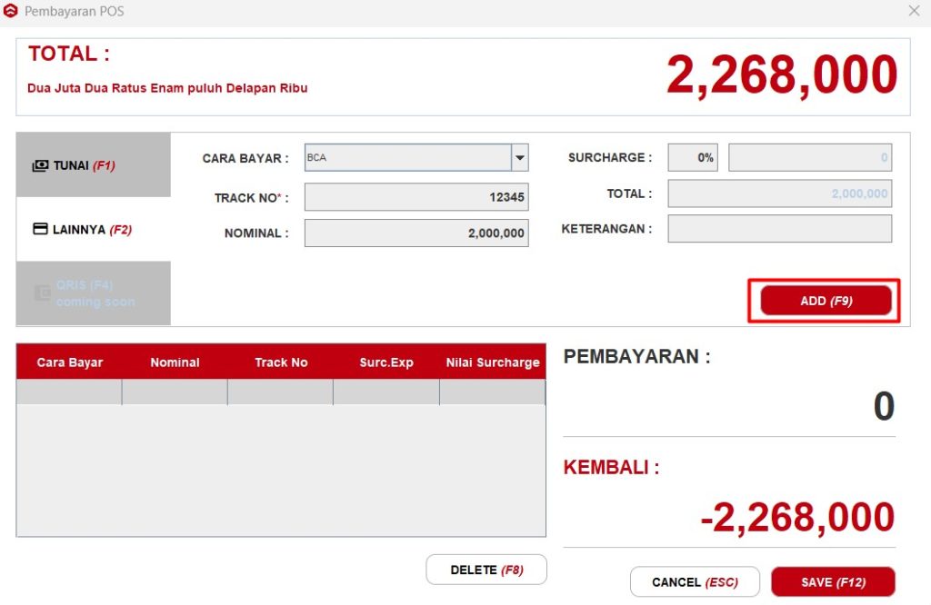Select the LAINNYA (F2) payment tab
Viewport: 931px width, 605px height.
[x=93, y=230]
